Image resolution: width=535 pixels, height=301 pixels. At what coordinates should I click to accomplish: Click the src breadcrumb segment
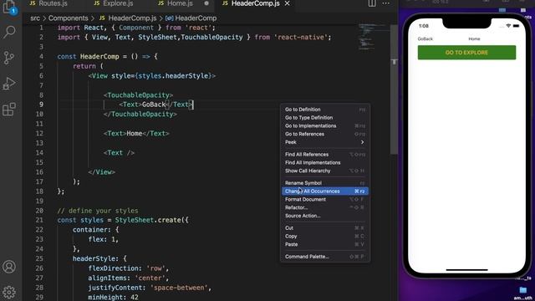tap(35, 18)
